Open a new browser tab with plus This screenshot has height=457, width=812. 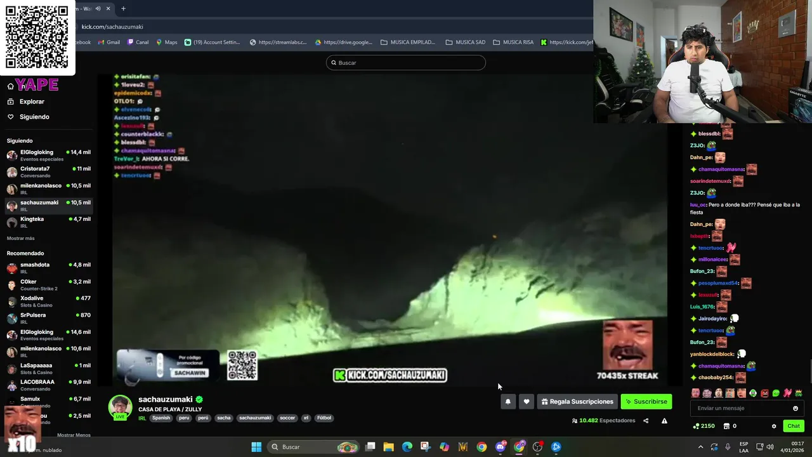(123, 8)
